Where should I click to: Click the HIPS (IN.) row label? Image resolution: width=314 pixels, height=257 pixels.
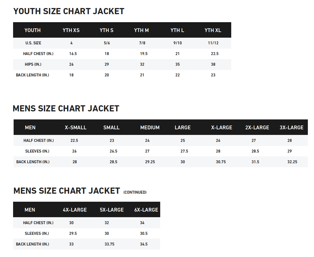click(x=33, y=64)
